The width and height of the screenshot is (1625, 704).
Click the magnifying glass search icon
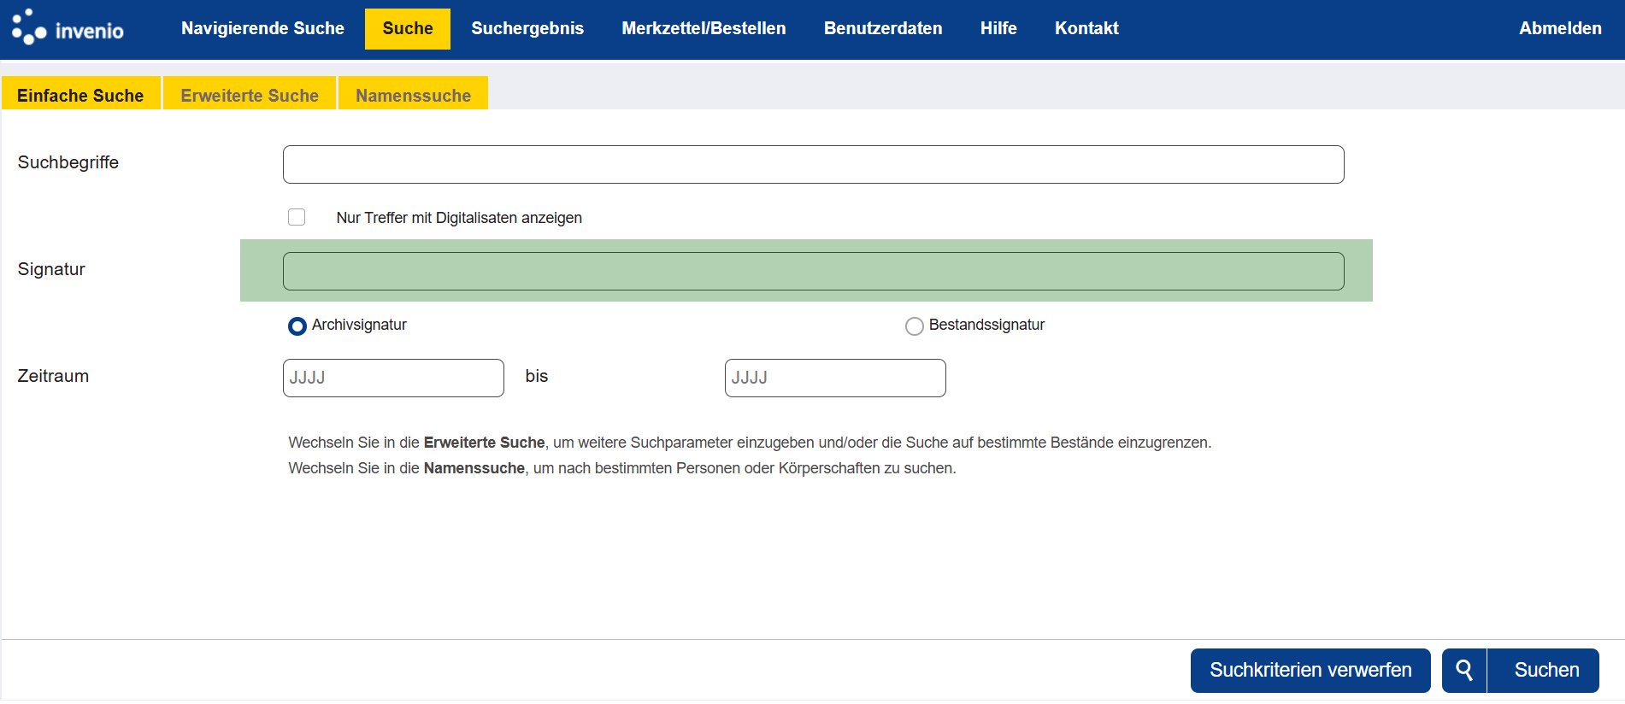[x=1463, y=671]
